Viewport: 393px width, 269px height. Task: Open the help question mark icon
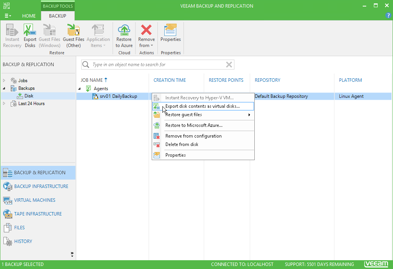coord(388,16)
